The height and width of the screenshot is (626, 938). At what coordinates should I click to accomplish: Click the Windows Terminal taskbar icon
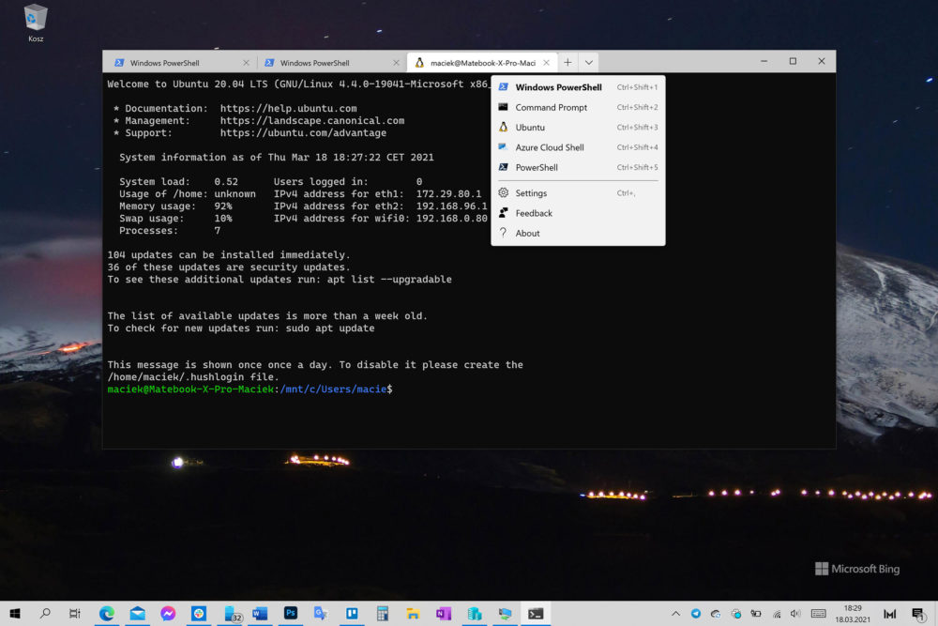point(536,614)
